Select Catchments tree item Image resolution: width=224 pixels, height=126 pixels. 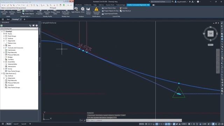point(12,50)
